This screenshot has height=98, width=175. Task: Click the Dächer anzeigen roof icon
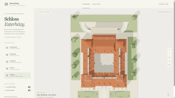coord(5,90)
